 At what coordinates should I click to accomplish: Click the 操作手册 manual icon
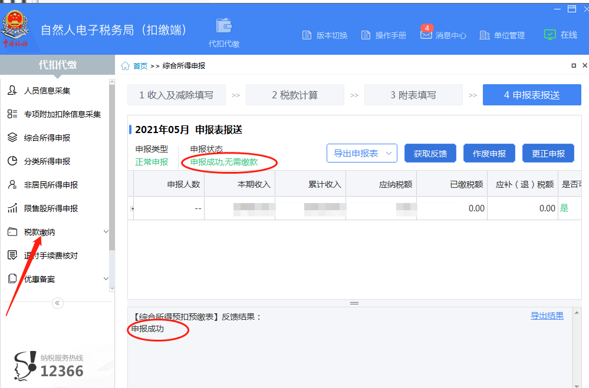[366, 35]
